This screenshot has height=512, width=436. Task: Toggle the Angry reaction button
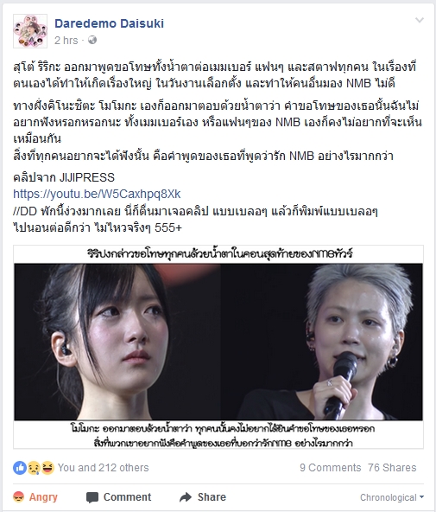tap(35, 497)
